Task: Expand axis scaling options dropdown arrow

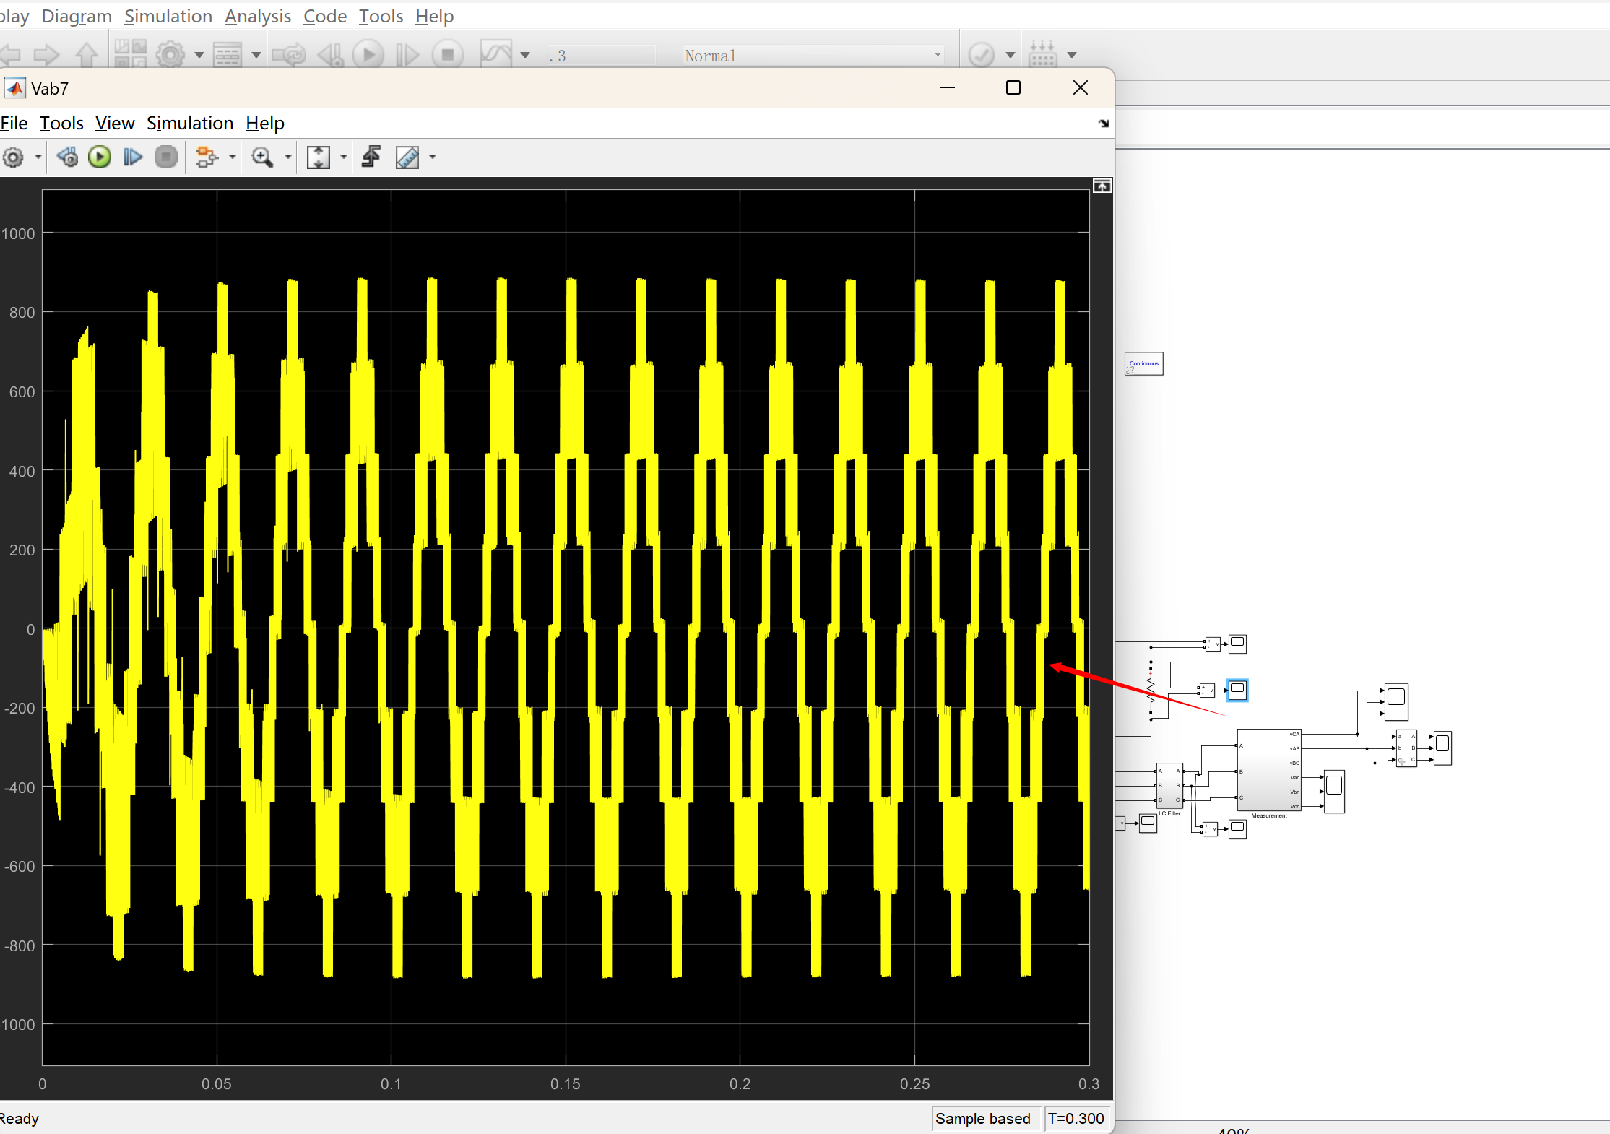Action: 344,157
